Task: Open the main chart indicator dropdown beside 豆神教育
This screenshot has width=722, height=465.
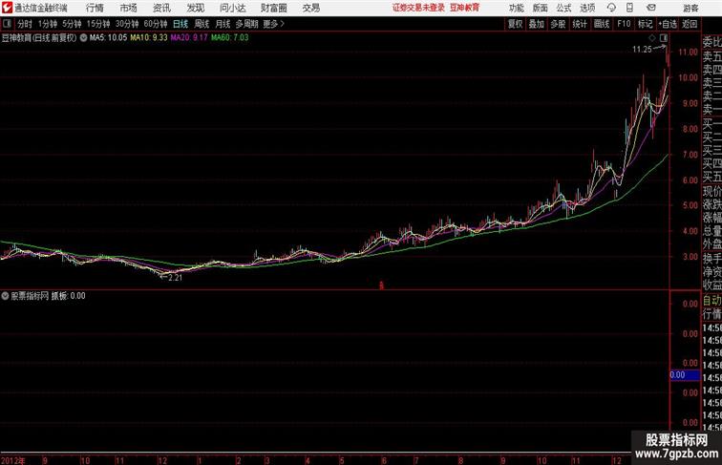Action: point(83,38)
